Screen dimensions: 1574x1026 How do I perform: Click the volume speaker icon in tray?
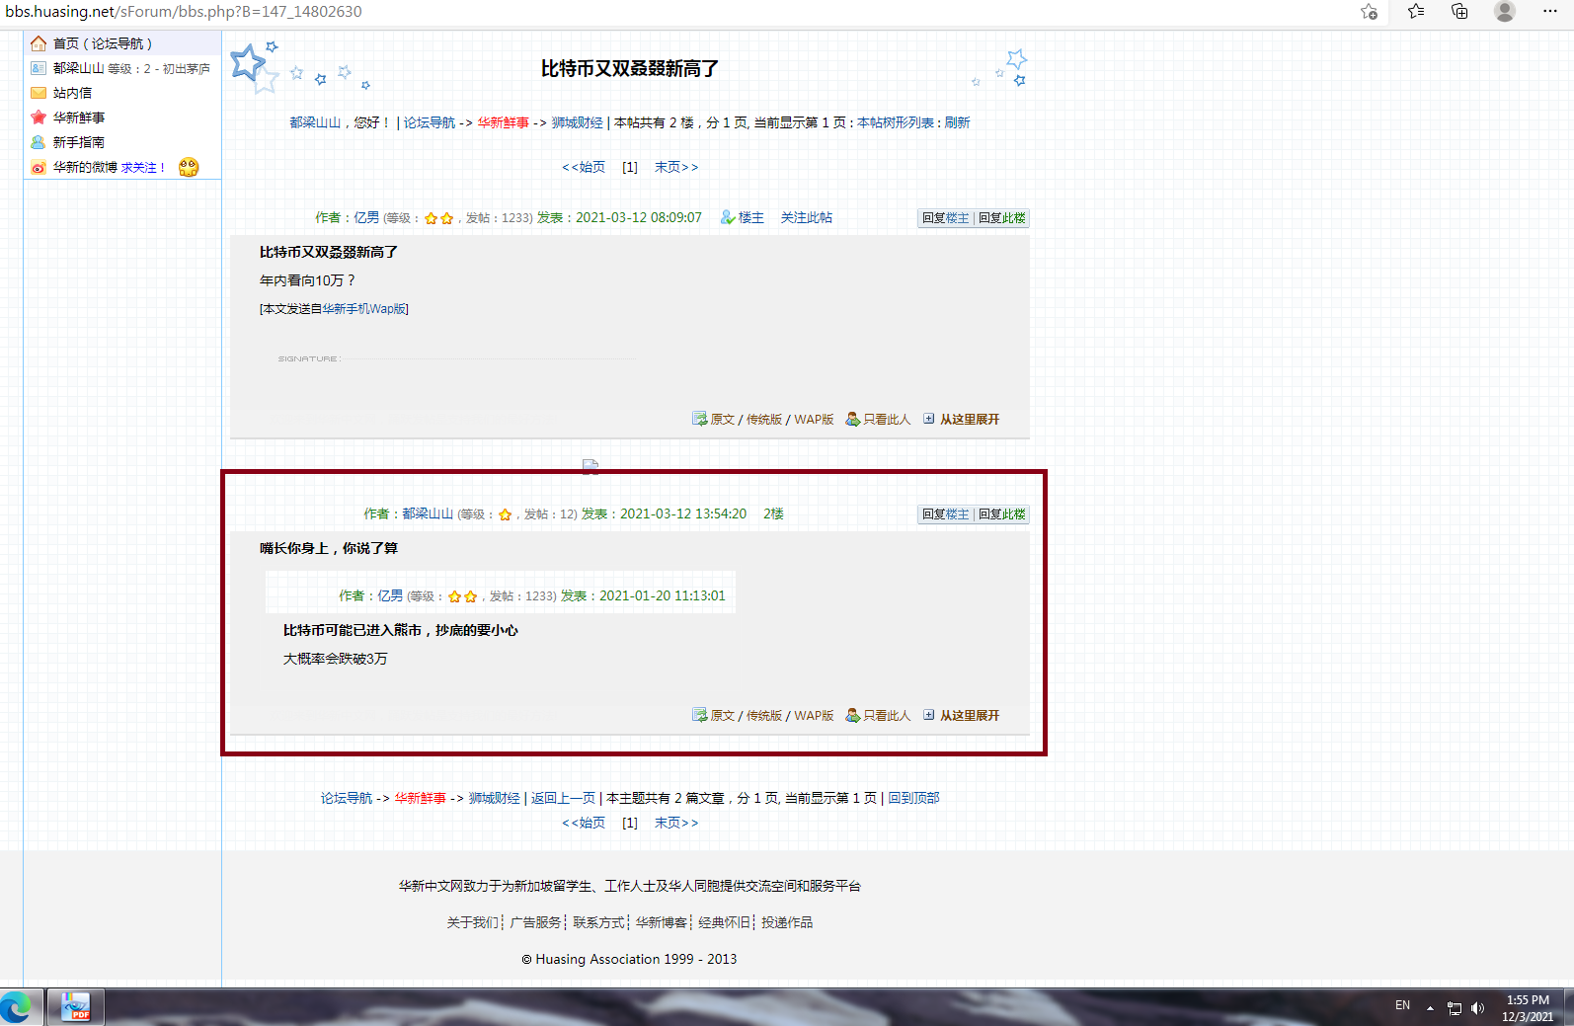[x=1477, y=1007]
